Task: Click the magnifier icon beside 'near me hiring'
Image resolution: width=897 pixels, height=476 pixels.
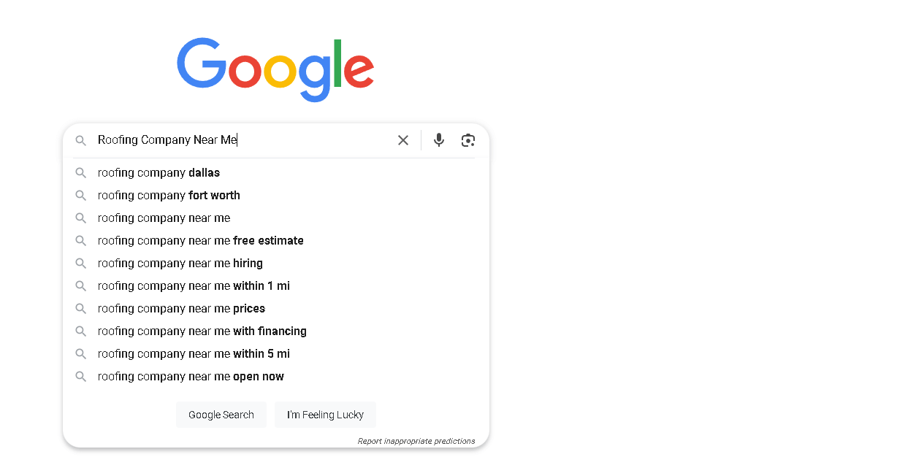Action: click(81, 264)
